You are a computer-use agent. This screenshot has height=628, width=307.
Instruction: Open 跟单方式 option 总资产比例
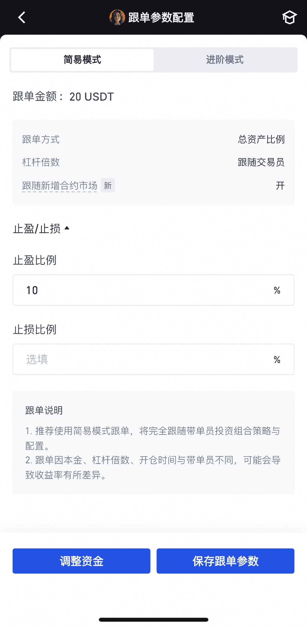point(261,139)
